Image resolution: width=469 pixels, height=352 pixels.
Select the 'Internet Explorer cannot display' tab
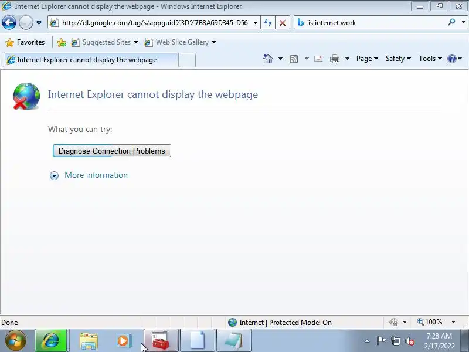click(x=91, y=60)
